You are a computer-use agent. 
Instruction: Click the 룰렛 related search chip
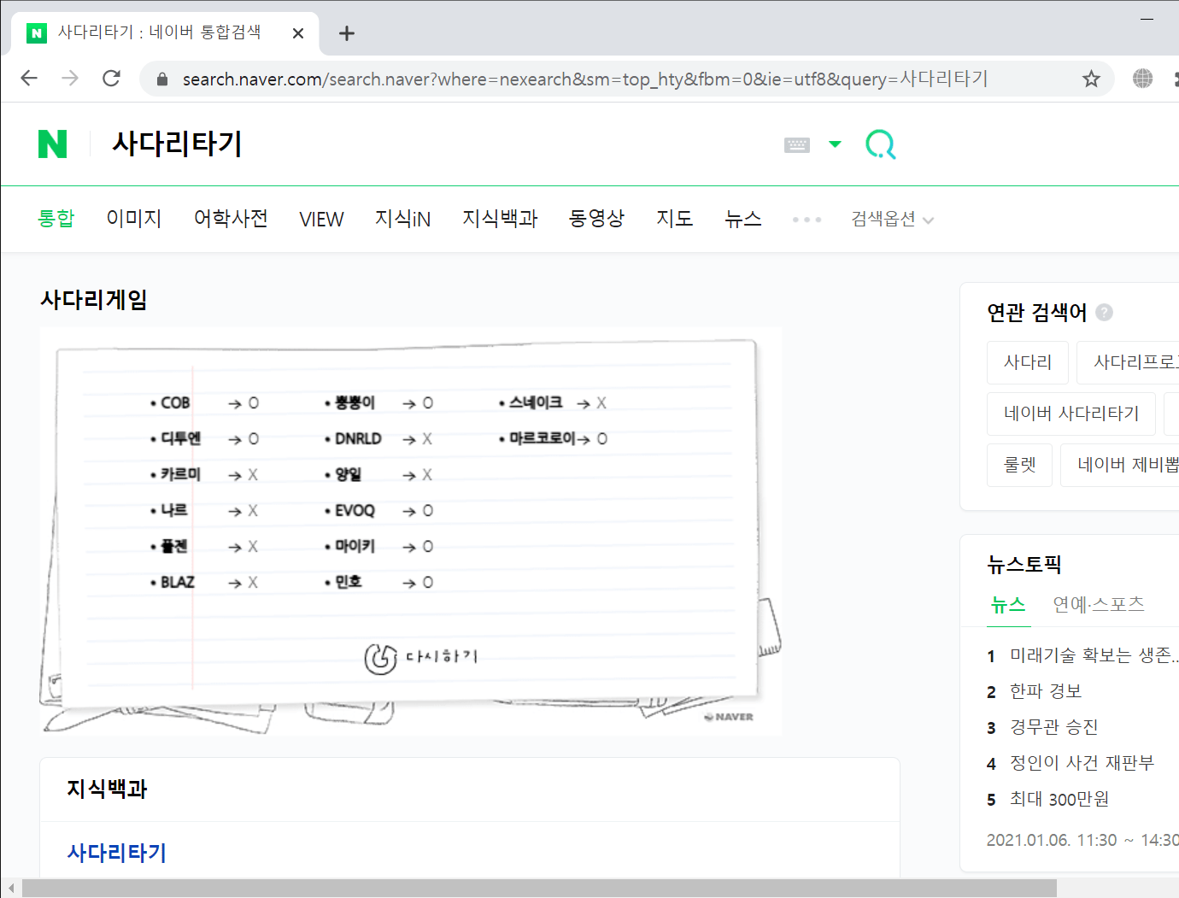pyautogui.click(x=1019, y=465)
